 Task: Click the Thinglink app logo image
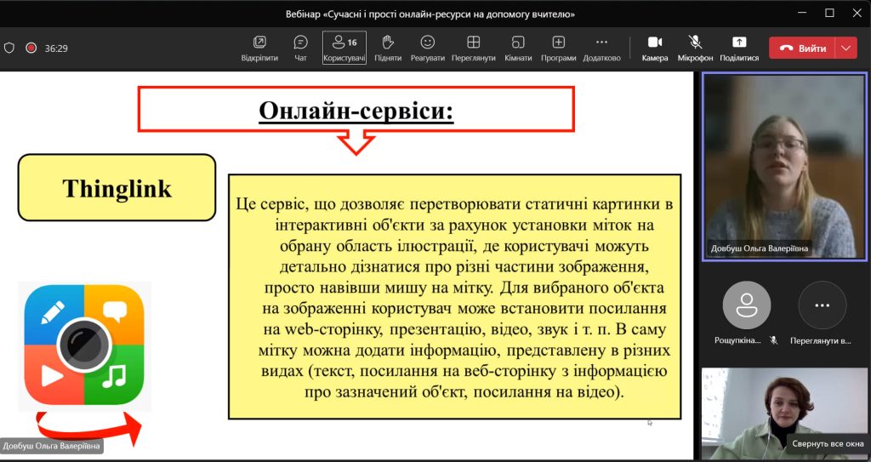(84, 345)
